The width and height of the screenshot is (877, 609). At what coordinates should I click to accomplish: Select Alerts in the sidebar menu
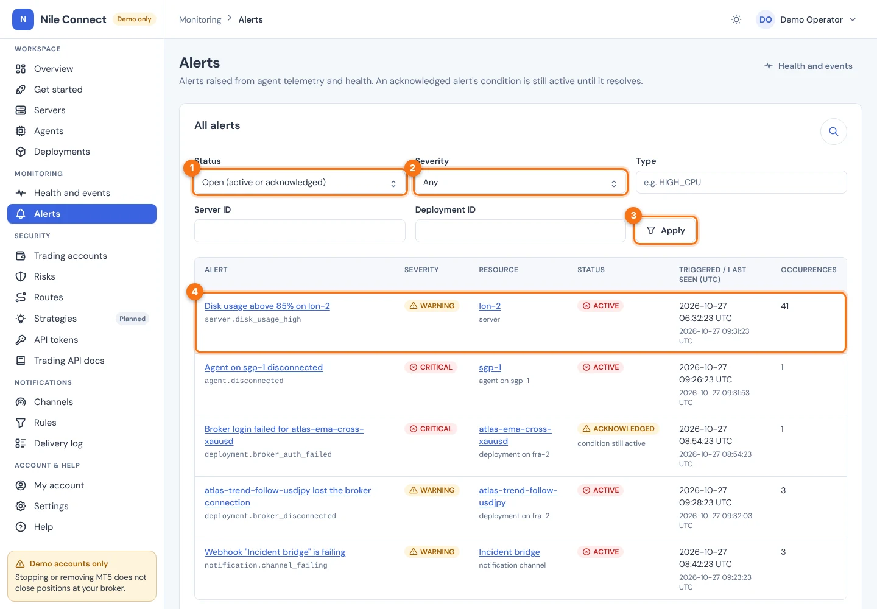82,214
